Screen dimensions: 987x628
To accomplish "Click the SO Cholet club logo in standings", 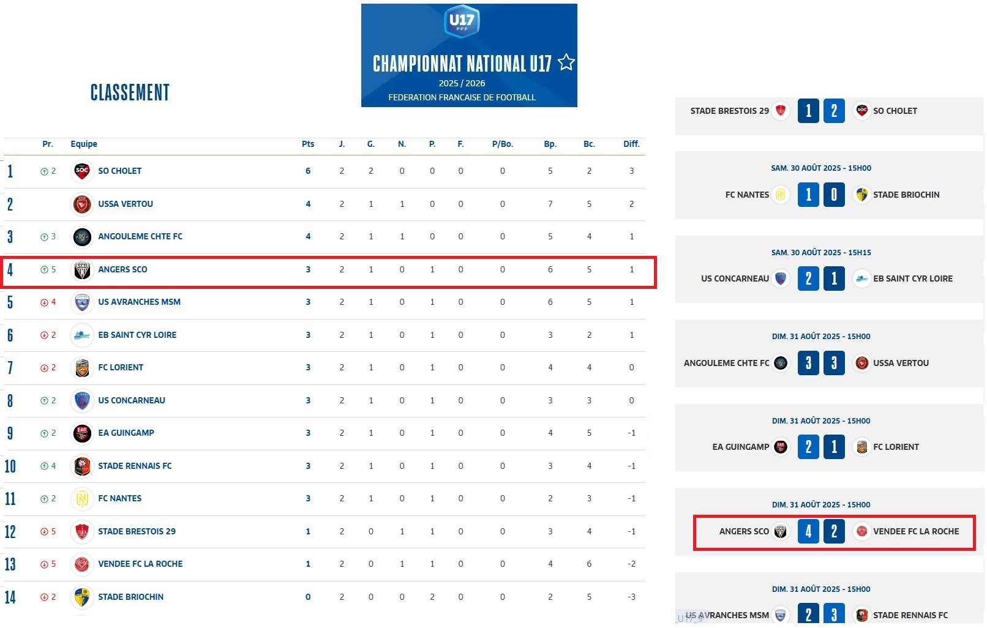I will coord(82,171).
